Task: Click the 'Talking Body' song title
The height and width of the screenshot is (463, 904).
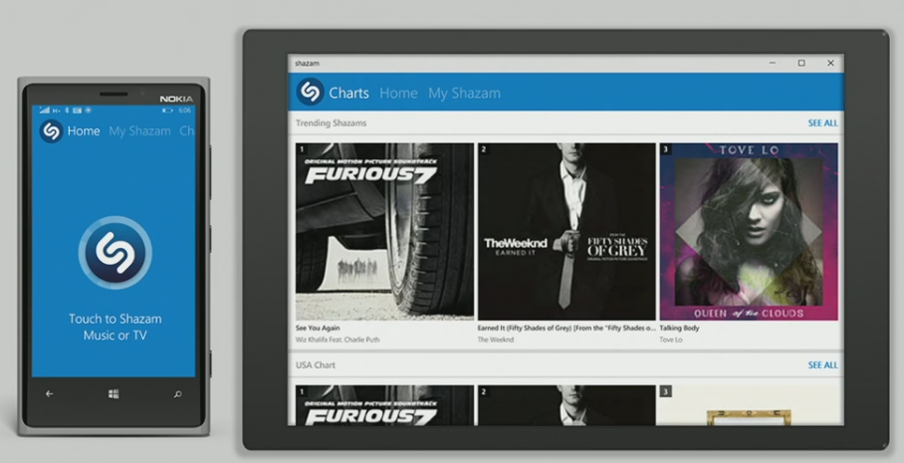Action: (679, 328)
